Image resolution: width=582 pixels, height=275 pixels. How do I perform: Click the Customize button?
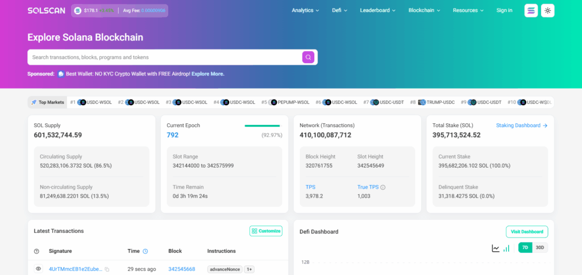[266, 231]
